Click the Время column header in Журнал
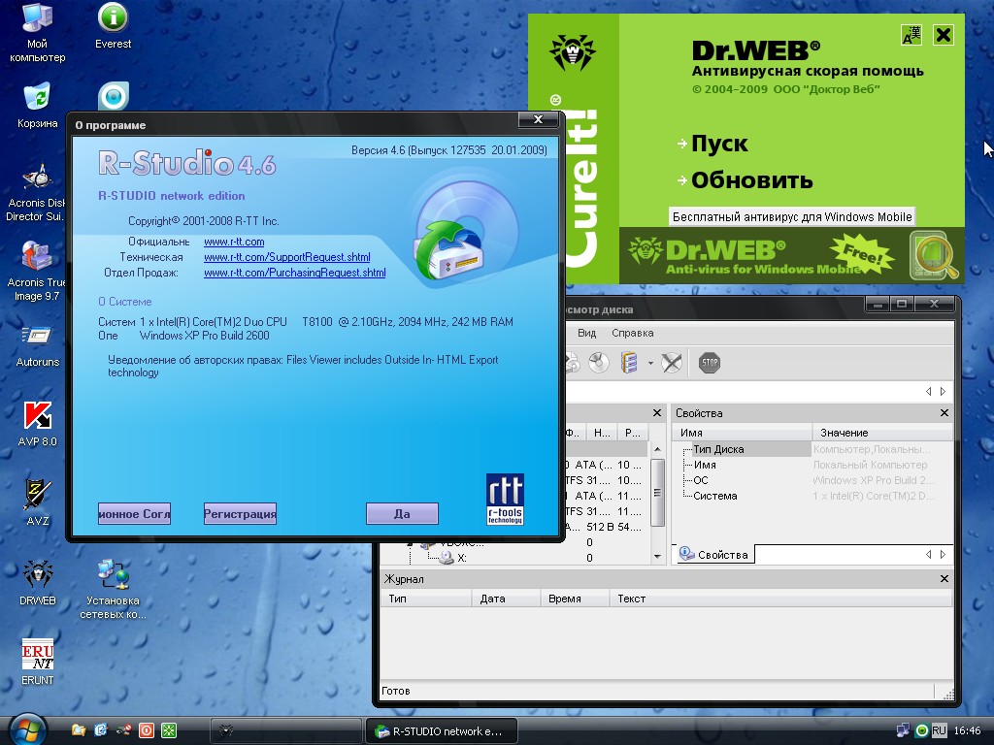 pyautogui.click(x=575, y=599)
